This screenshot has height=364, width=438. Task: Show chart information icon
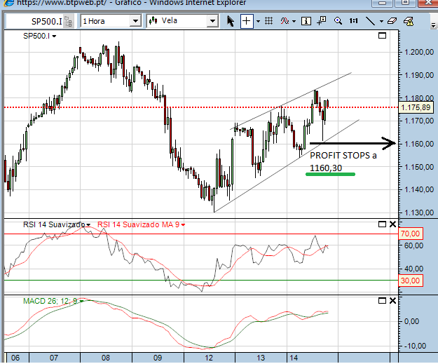pos(306,21)
